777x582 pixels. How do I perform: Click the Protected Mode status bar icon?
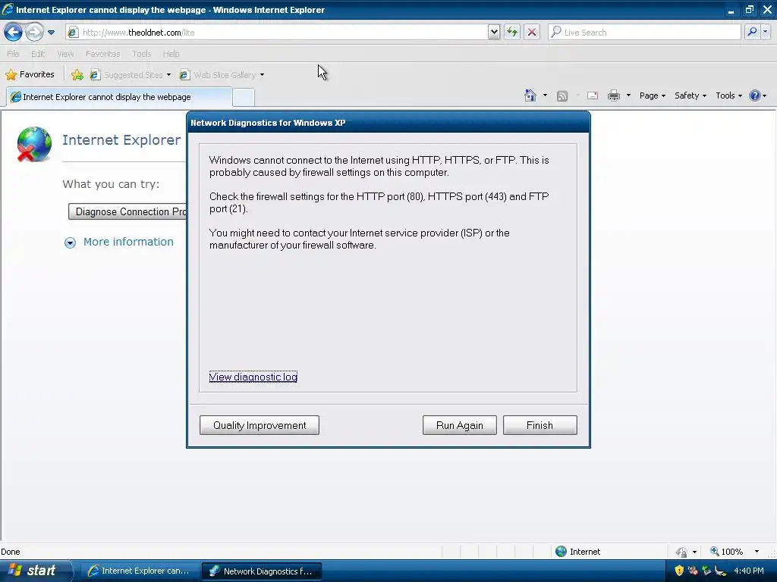[x=682, y=552]
